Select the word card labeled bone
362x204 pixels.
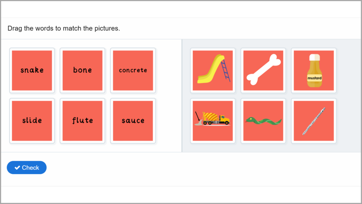point(82,70)
